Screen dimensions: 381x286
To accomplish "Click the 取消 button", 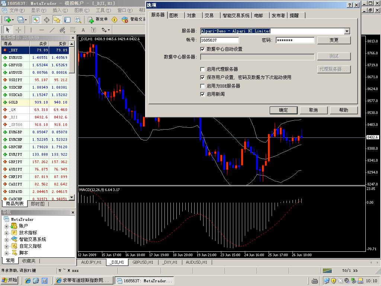I will (x=313, y=110).
